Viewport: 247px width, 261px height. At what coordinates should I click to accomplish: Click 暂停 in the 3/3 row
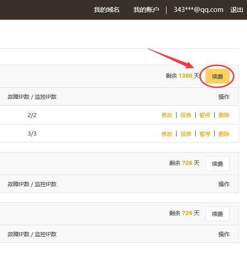[205, 134]
